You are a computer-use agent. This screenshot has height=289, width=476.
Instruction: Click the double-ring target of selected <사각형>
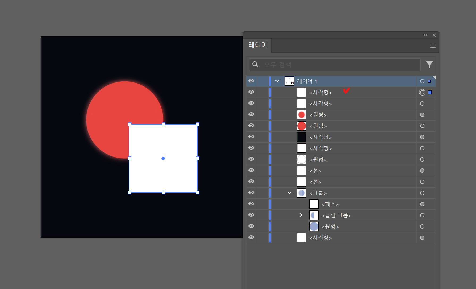click(x=422, y=92)
